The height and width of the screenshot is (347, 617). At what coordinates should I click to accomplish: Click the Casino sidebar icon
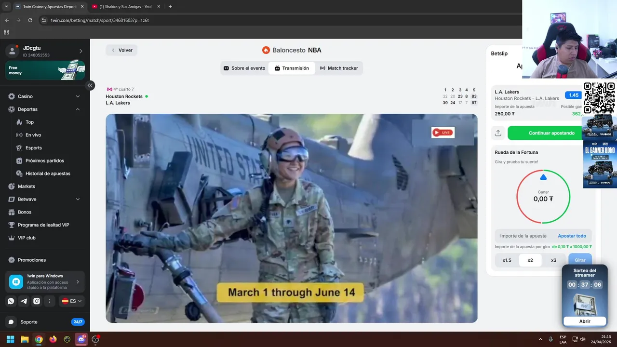12,96
